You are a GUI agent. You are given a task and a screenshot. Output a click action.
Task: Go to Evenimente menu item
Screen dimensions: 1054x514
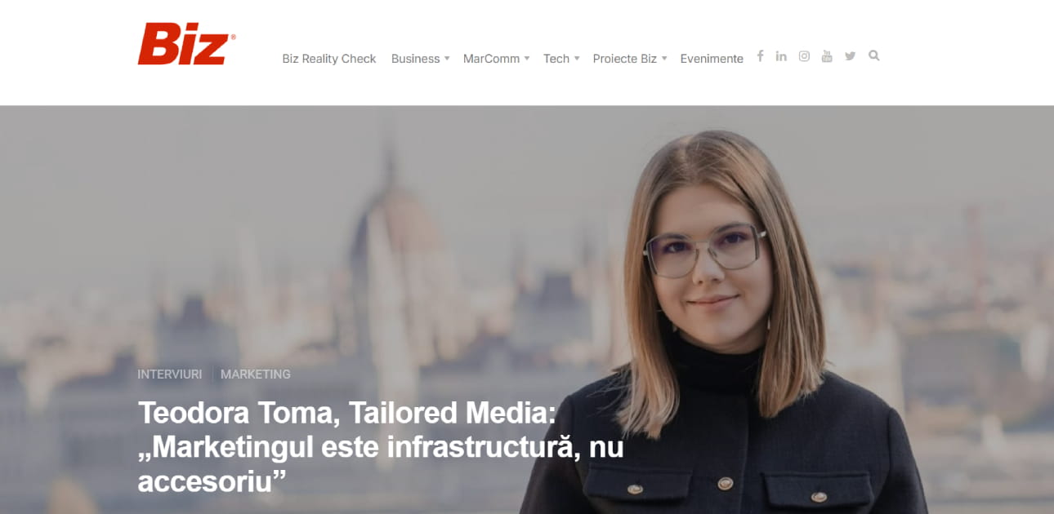coord(712,59)
